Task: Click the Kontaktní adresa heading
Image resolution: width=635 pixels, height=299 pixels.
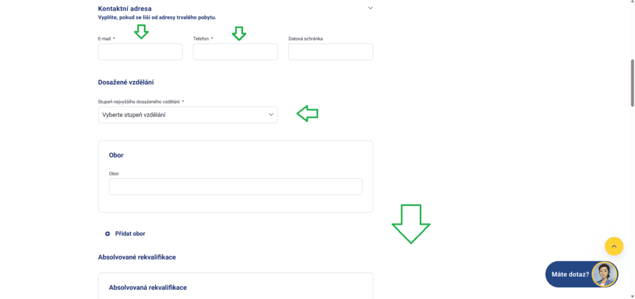Action: pos(125,8)
